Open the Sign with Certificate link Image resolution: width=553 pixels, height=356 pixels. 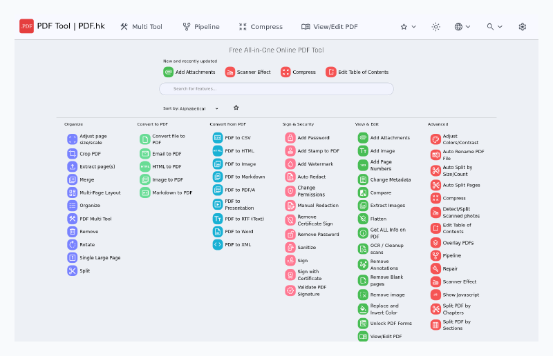click(x=303, y=275)
